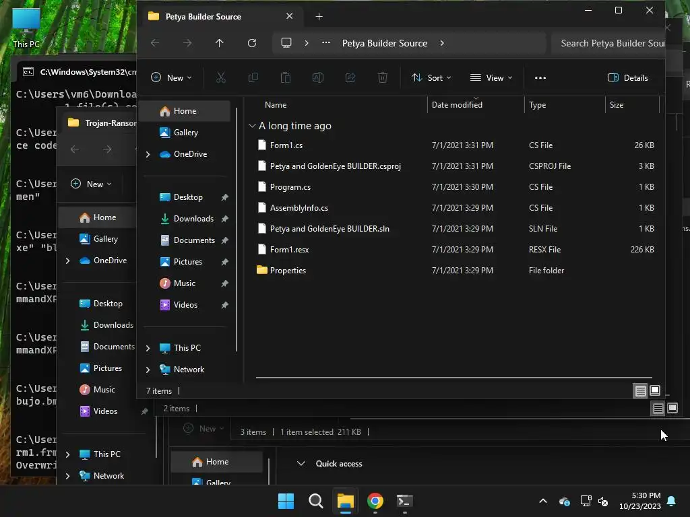Open hidden breadcrumb path ellipsis
The height and width of the screenshot is (517, 690).
click(326, 43)
